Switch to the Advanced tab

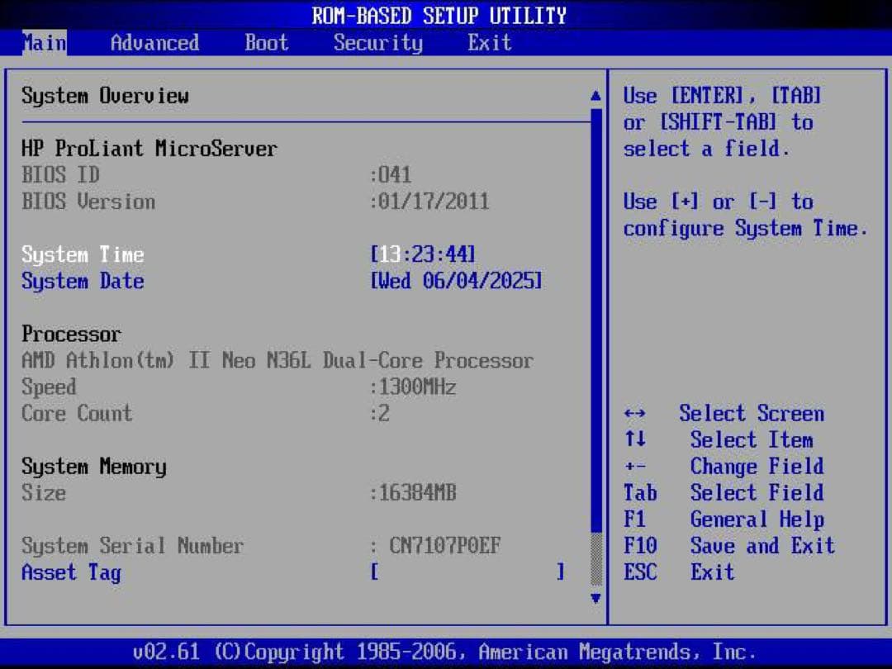(x=154, y=43)
